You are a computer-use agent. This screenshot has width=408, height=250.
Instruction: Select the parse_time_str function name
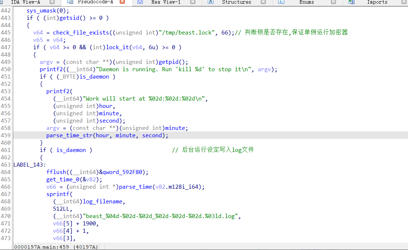coord(69,135)
